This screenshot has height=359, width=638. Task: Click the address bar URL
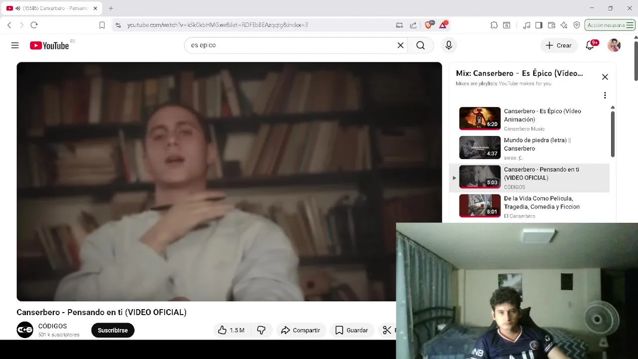tap(217, 25)
